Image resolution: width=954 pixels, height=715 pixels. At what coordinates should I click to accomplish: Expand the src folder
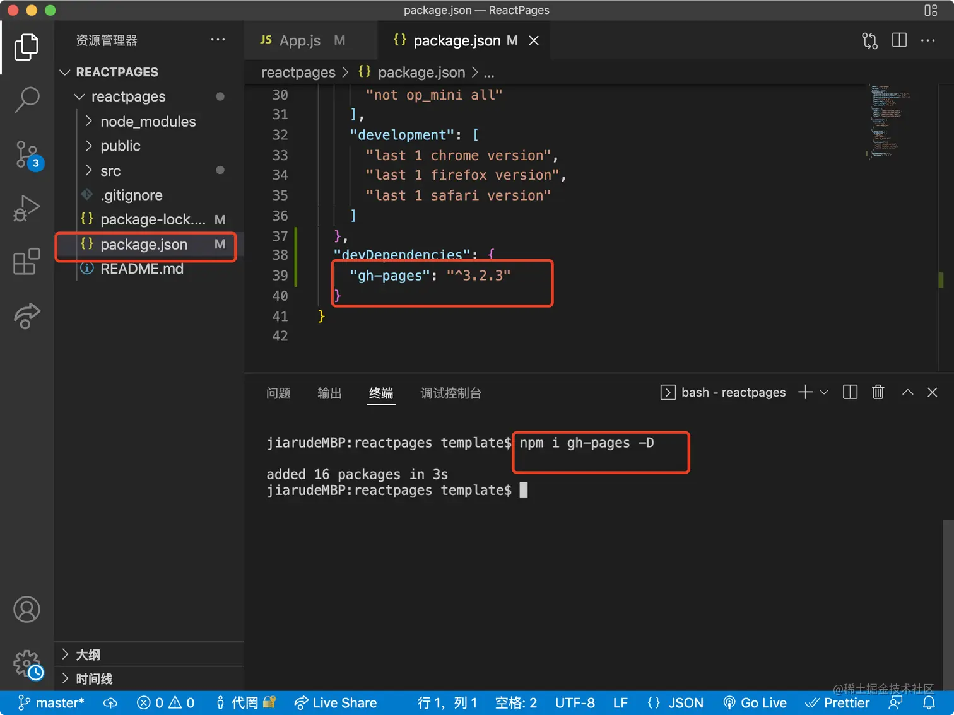(89, 170)
